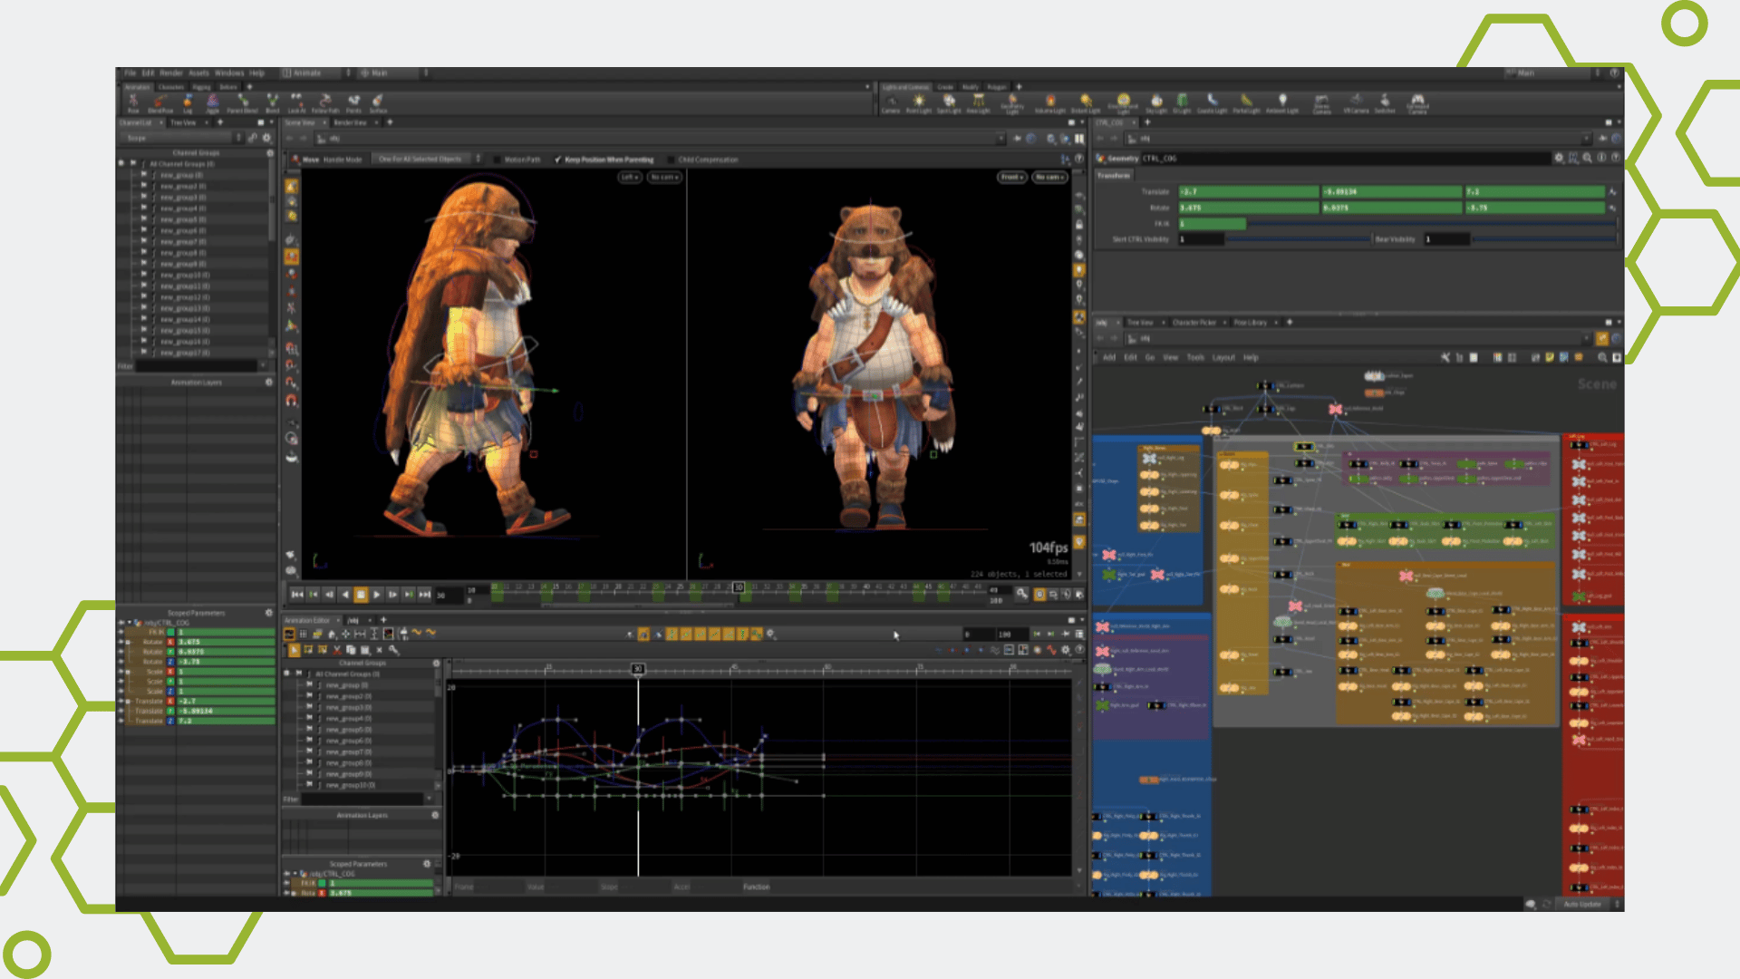The width and height of the screenshot is (1740, 979).
Task: Click the Stop button on the playbar
Action: tap(361, 595)
